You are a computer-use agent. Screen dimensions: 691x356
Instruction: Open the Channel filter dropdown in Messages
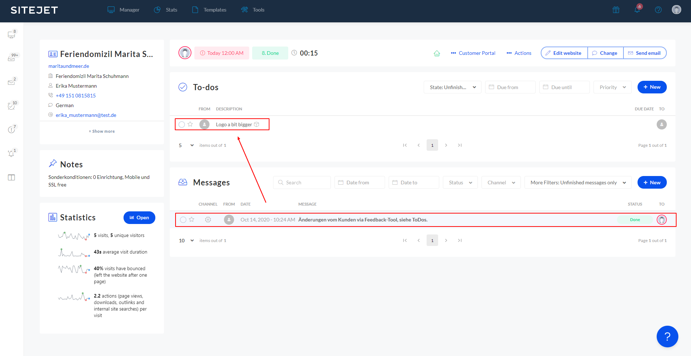click(x=501, y=183)
